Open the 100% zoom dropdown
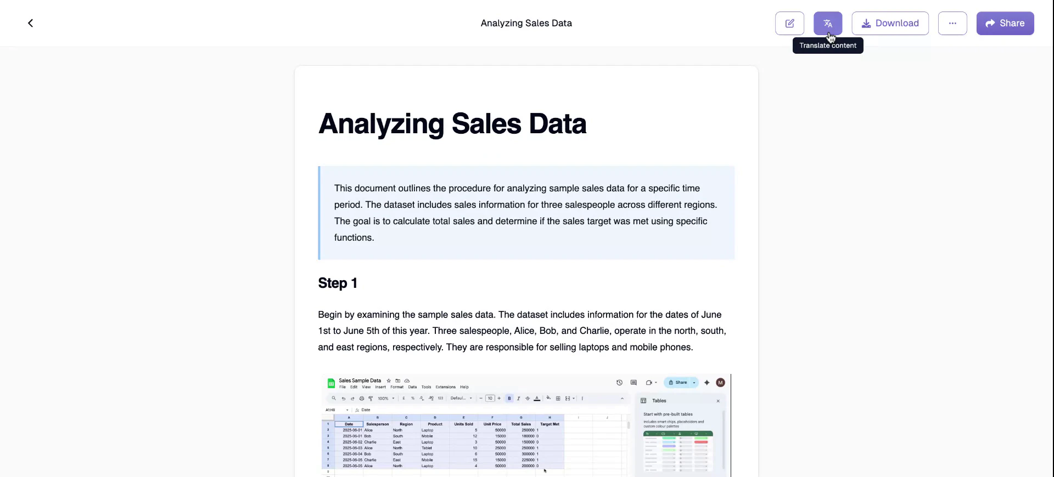This screenshot has width=1054, height=477. [384, 399]
